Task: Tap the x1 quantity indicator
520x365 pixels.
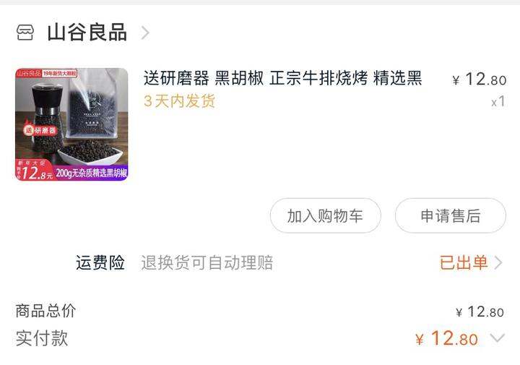Action: (498, 101)
